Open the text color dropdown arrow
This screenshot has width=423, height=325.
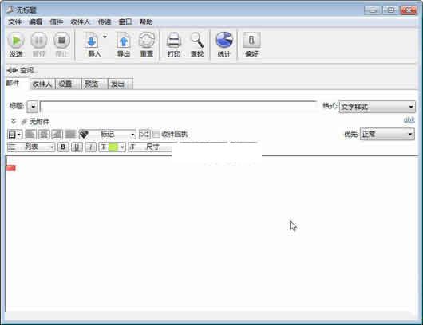(122, 147)
